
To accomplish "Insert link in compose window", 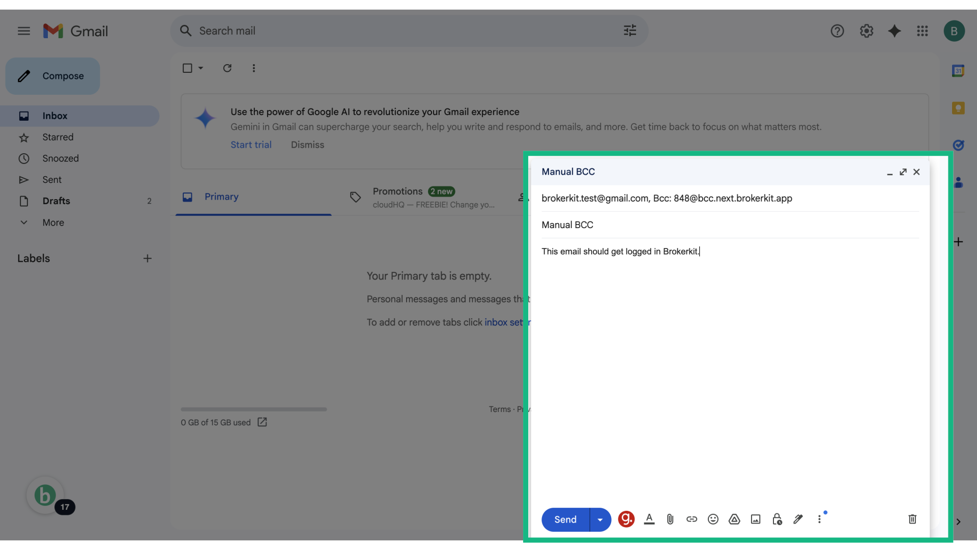I will click(x=692, y=519).
